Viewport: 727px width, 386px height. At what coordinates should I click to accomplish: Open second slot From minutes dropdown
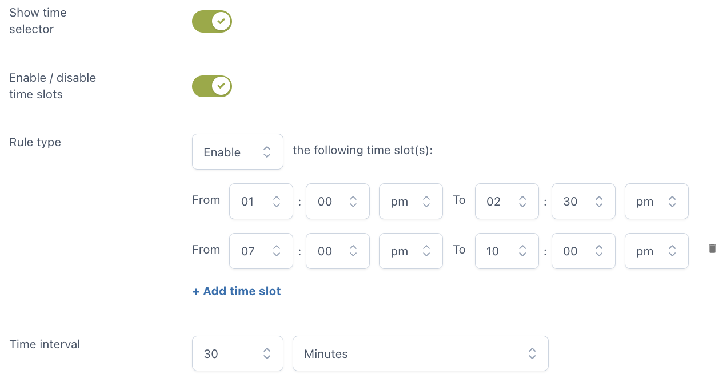click(x=338, y=251)
